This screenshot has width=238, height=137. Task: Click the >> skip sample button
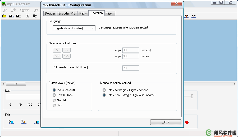point(66,50)
